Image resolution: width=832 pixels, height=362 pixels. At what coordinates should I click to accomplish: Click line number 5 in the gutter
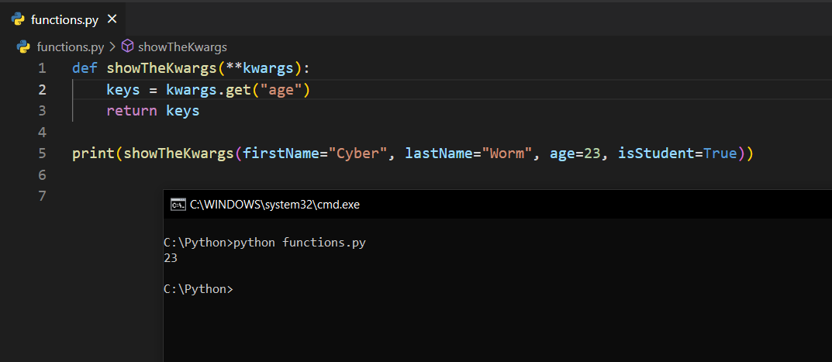click(42, 153)
